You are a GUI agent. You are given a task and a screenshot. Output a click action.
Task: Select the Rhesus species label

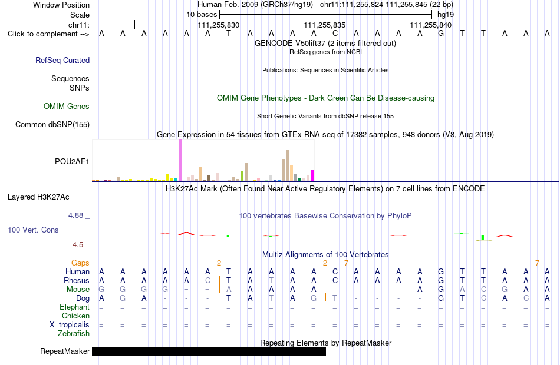click(77, 280)
